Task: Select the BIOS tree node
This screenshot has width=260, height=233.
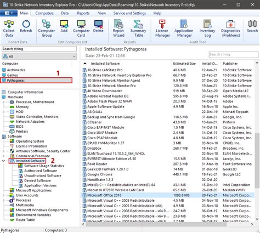Action: point(20,127)
